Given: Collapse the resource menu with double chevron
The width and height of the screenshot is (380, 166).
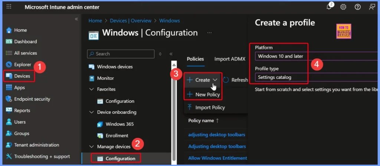Looking at the screenshot, I should pos(171,54).
